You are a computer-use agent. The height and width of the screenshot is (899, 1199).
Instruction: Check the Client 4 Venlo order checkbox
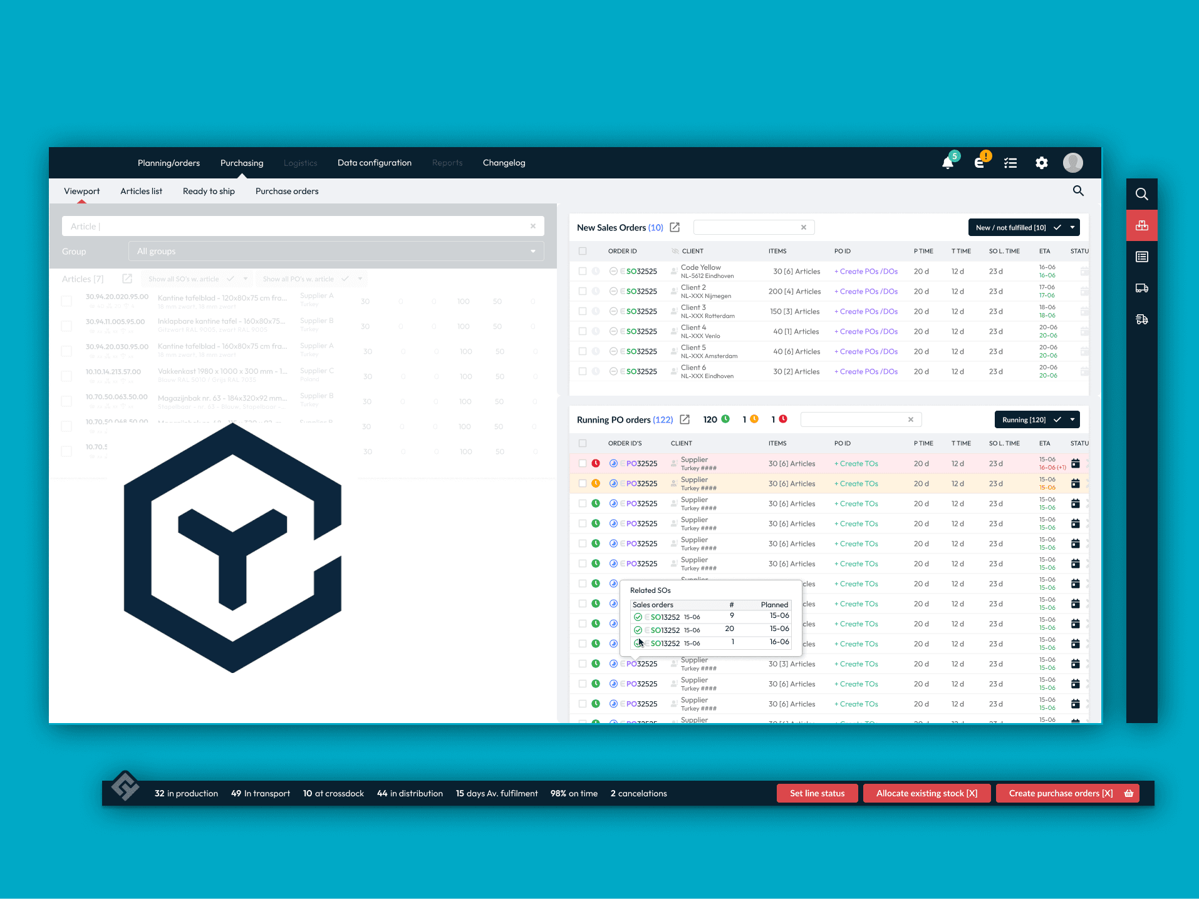583,331
